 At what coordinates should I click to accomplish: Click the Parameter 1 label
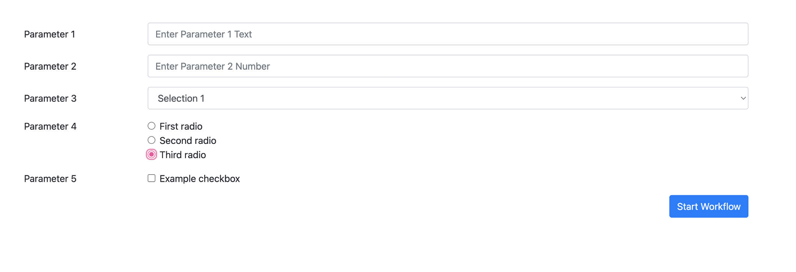[x=49, y=34]
